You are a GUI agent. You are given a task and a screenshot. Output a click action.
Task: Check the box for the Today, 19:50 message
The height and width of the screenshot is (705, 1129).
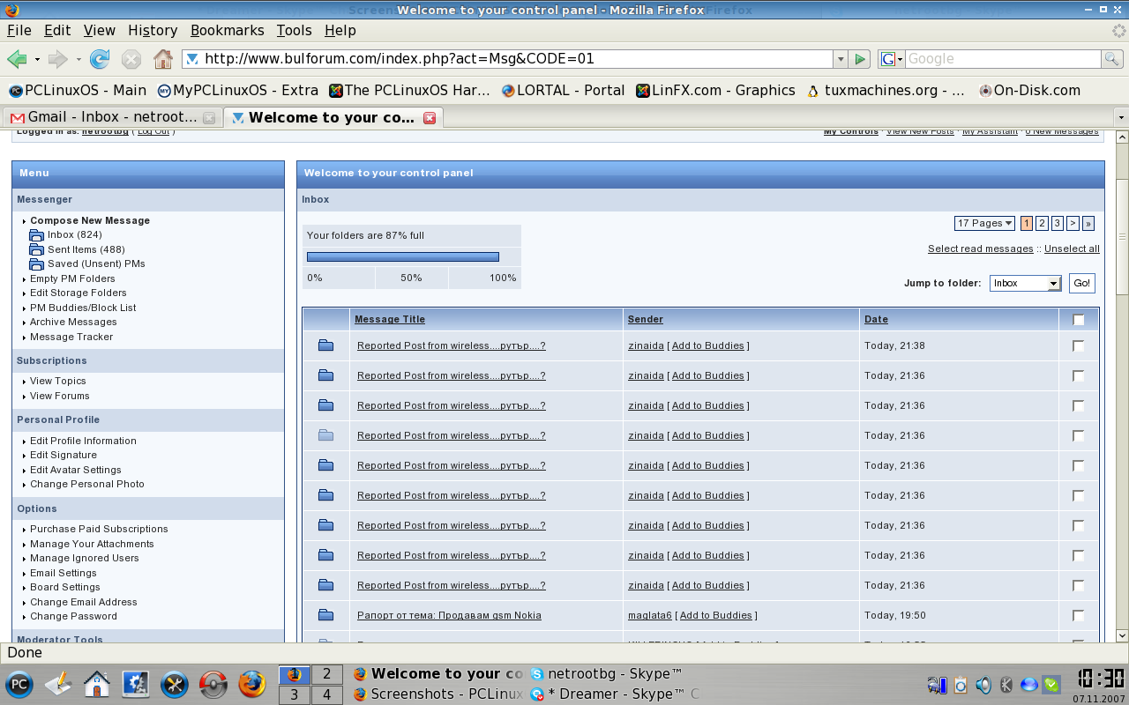point(1079,615)
